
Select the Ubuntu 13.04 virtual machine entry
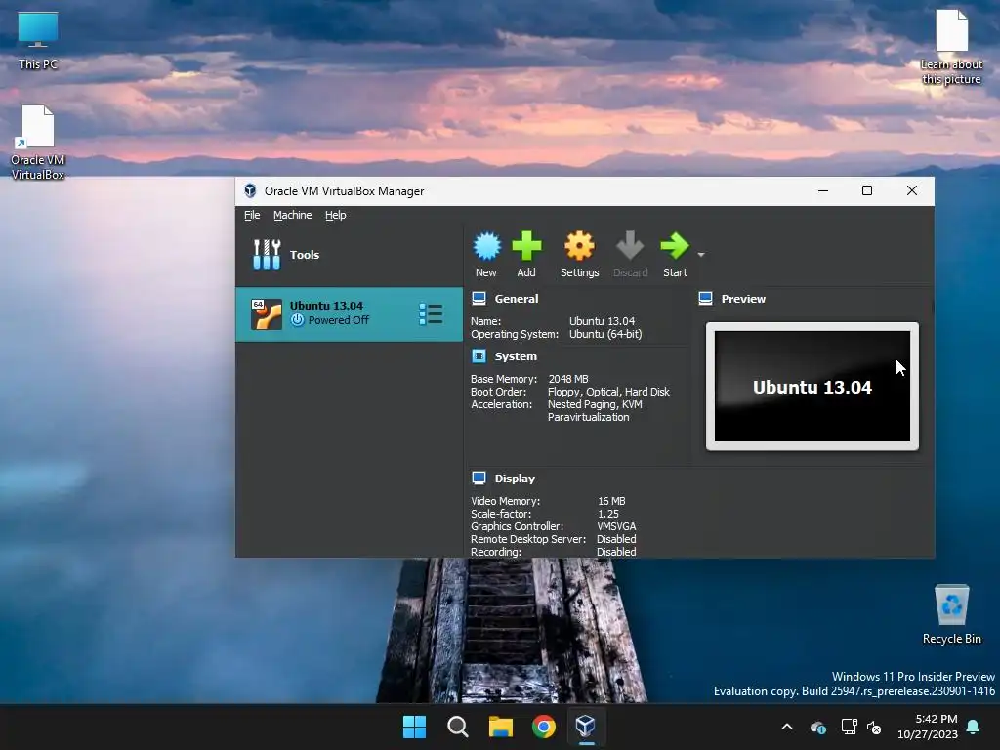pyautogui.click(x=349, y=313)
